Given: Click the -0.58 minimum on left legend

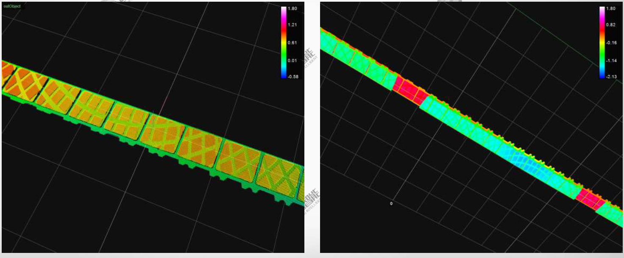Looking at the screenshot, I should click(x=292, y=76).
